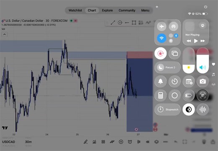Toggle rotation lock button
The width and height of the screenshot is (218, 151).
click(x=161, y=53)
